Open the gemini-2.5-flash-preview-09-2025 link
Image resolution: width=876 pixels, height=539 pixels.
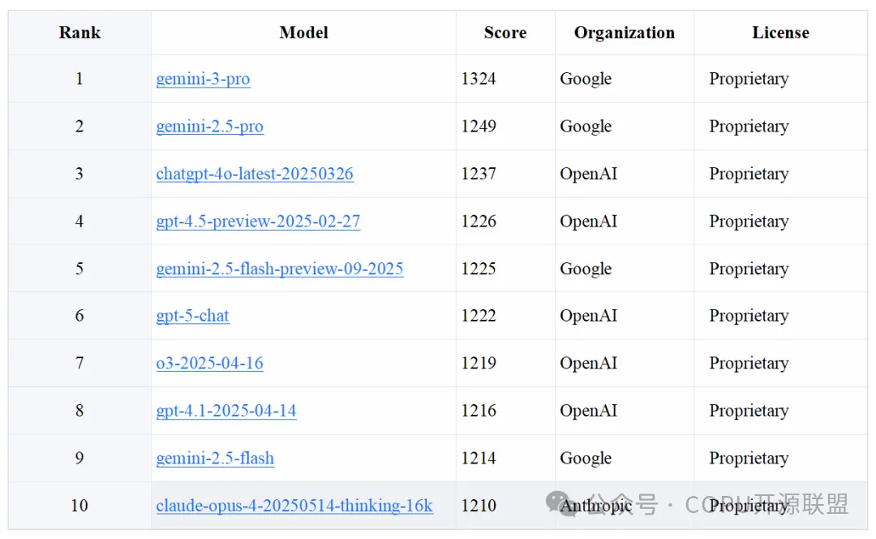click(x=279, y=269)
